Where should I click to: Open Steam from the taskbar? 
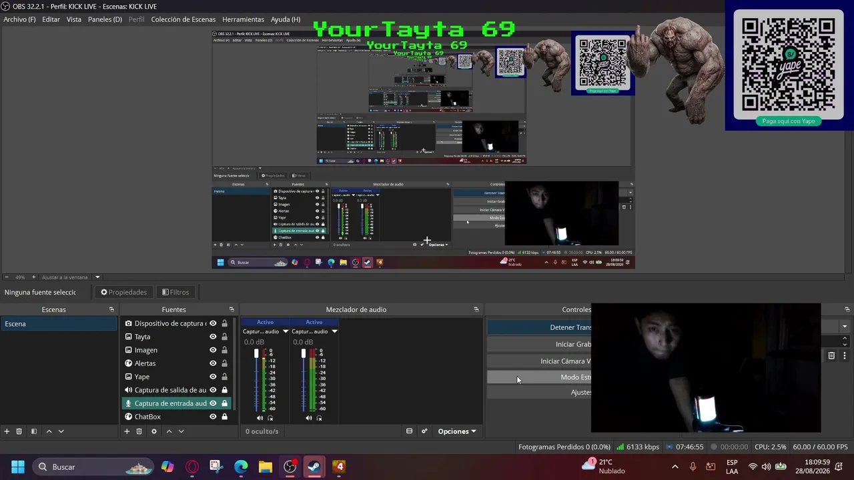[314, 467]
